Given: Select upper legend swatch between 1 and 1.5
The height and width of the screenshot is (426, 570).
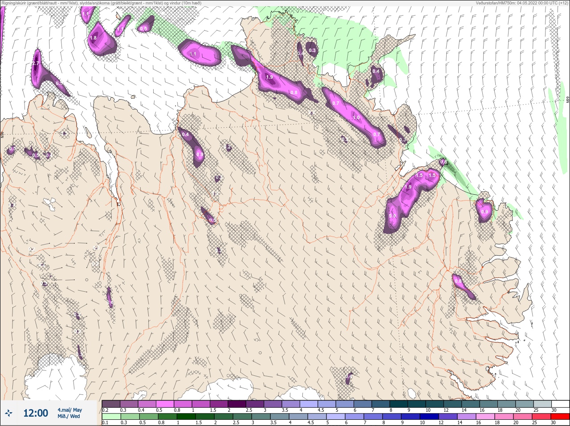Looking at the screenshot, I should (x=201, y=404).
